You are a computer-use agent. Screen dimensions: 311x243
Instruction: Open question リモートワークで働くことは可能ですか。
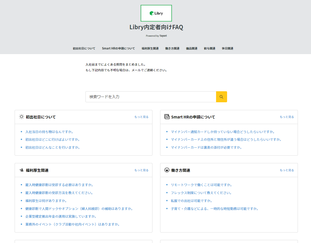click(x=201, y=185)
